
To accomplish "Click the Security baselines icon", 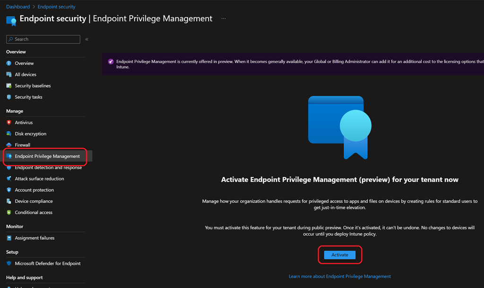I will 9,86.
